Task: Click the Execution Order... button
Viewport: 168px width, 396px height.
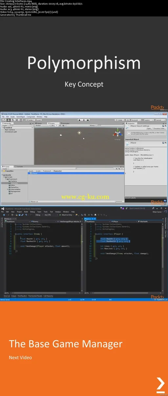Action: coord(159,128)
